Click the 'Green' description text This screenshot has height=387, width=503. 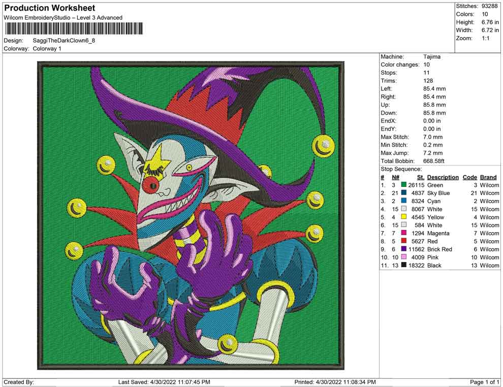point(435,185)
